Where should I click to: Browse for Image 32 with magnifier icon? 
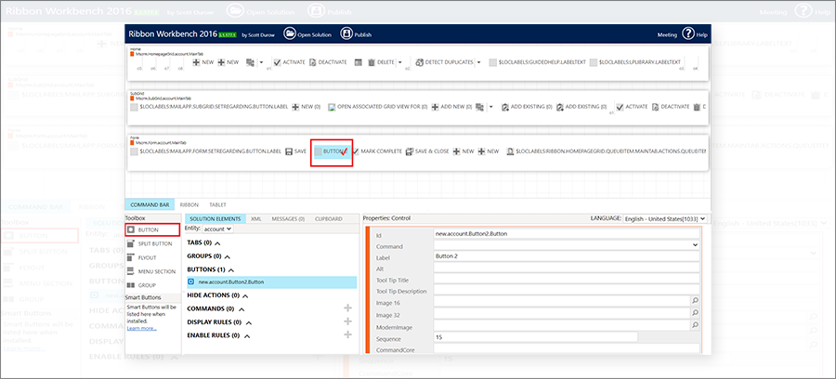tap(695, 312)
